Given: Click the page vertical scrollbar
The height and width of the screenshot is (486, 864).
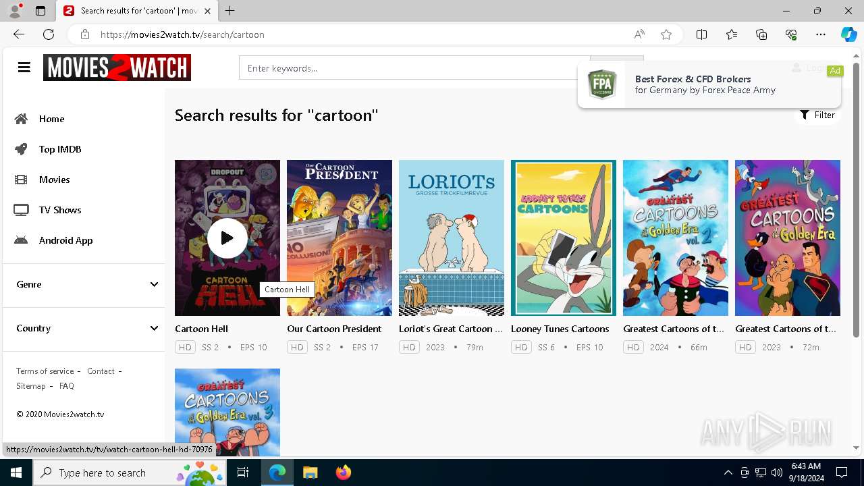Looking at the screenshot, I should tap(857, 199).
